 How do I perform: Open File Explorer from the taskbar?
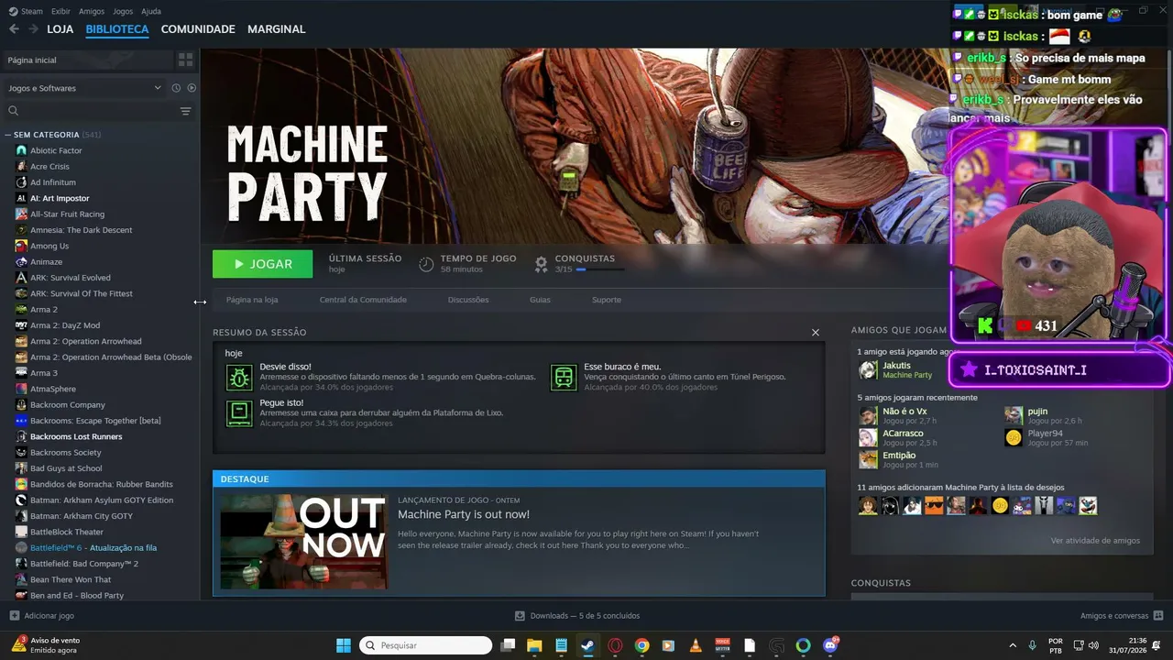point(534,645)
